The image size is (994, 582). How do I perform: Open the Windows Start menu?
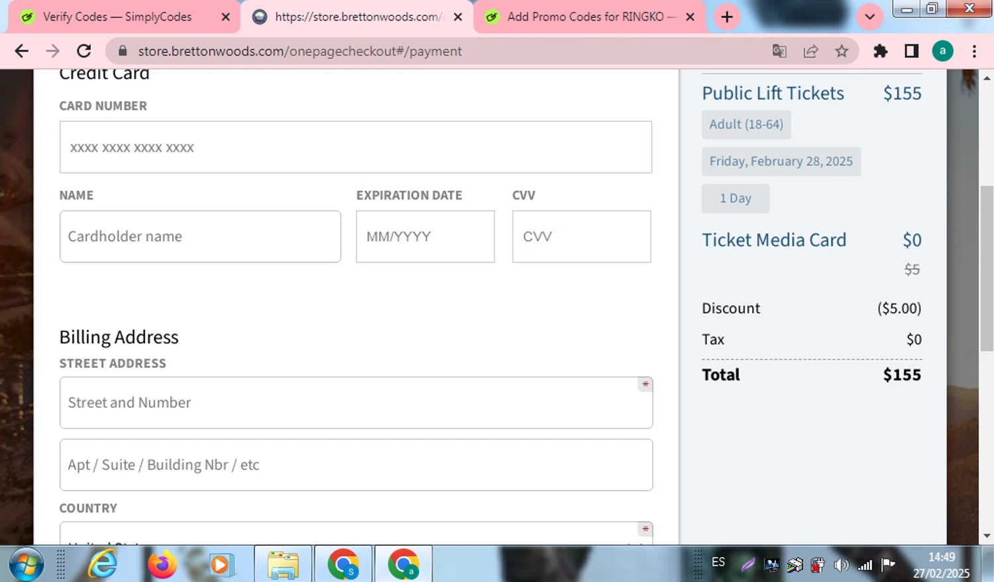click(x=26, y=565)
